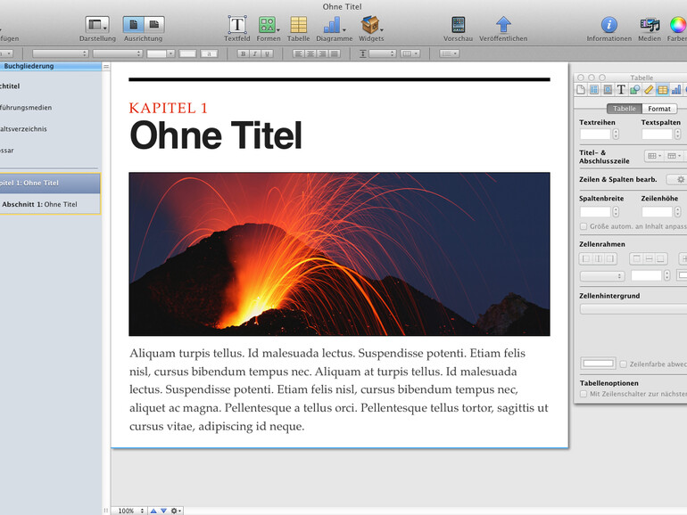The width and height of the screenshot is (687, 515).
Task: Click the Zellenhintergrund color well
Action: (x=599, y=364)
